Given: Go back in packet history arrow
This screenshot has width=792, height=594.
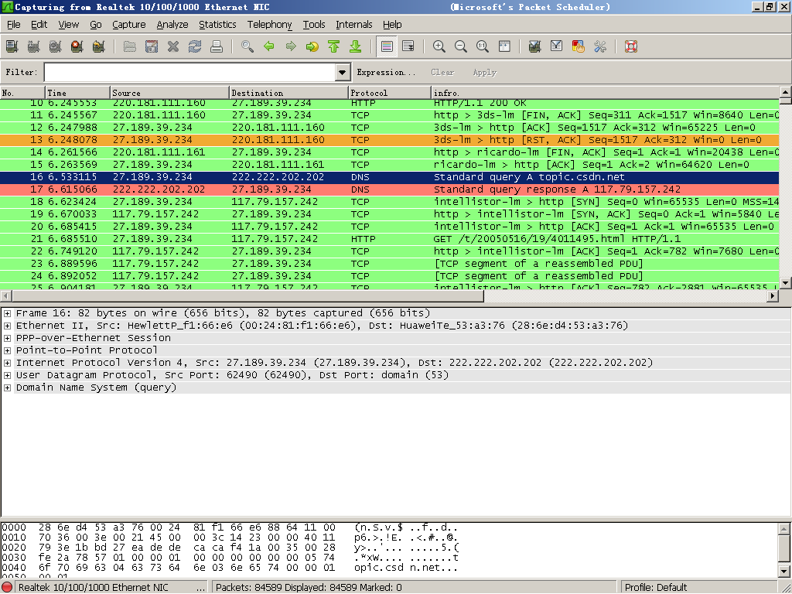Looking at the screenshot, I should click(269, 46).
